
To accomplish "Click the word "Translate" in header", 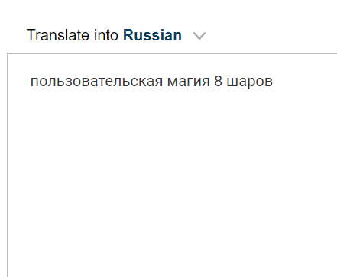I will pos(58,35).
